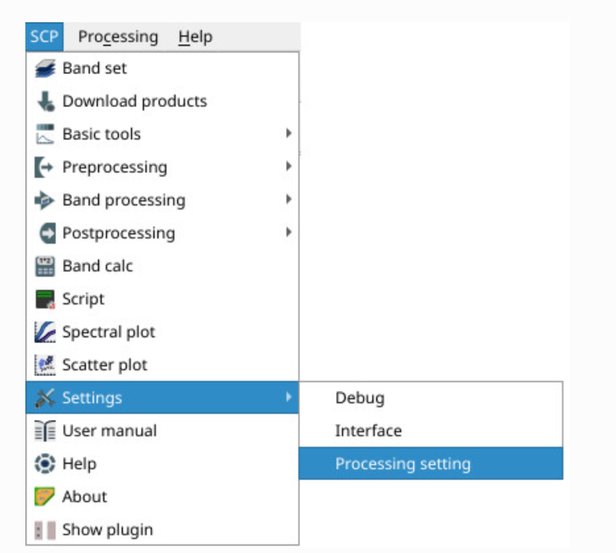Click the User manual book icon

click(x=45, y=431)
